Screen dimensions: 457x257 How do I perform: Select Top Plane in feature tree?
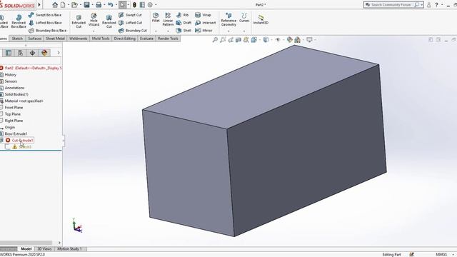click(x=13, y=114)
